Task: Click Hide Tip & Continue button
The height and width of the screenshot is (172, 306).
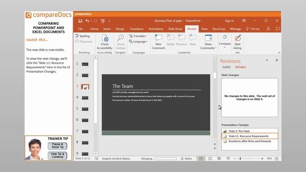Action: [x=57, y=155]
